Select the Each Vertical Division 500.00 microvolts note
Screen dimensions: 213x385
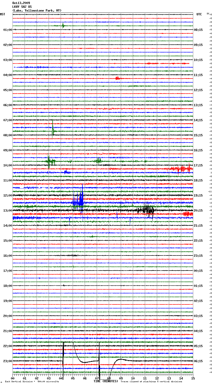point(32,381)
